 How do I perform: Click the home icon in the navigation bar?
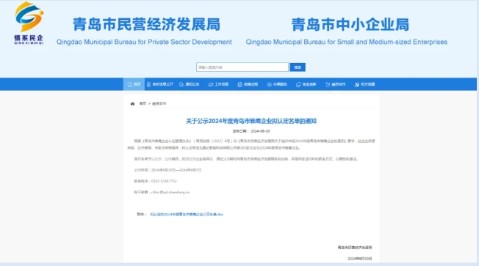(130, 84)
